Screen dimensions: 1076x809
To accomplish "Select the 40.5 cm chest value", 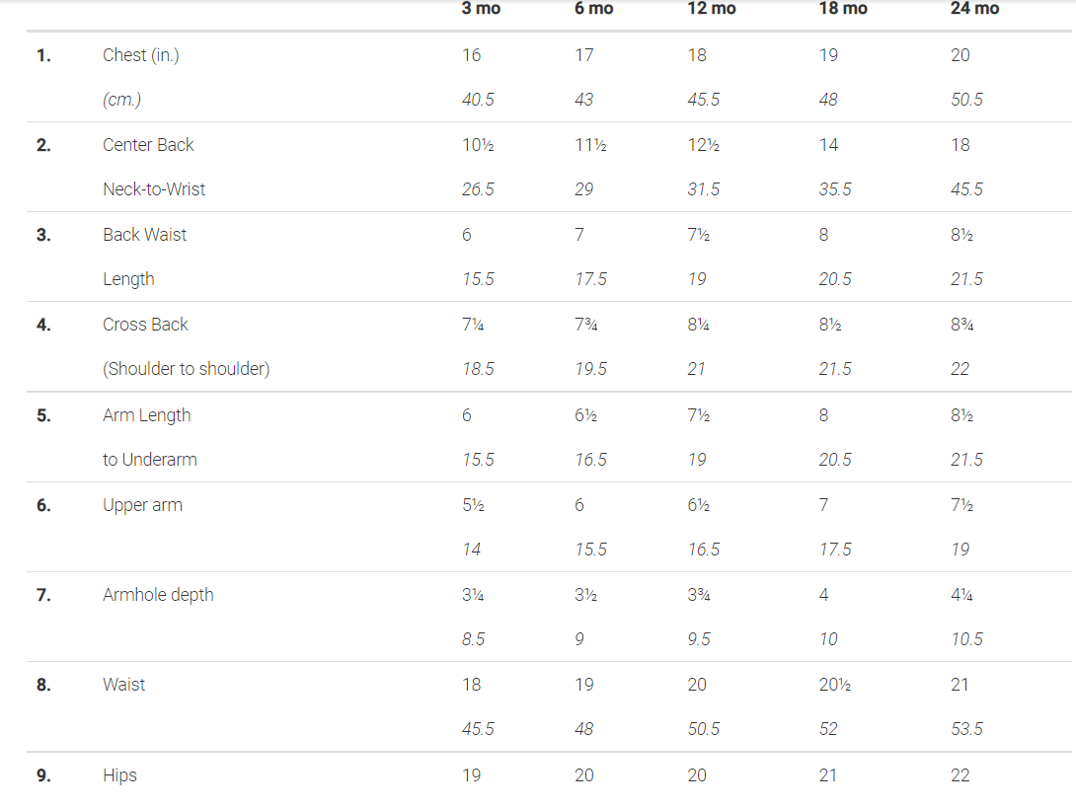I will pos(478,100).
